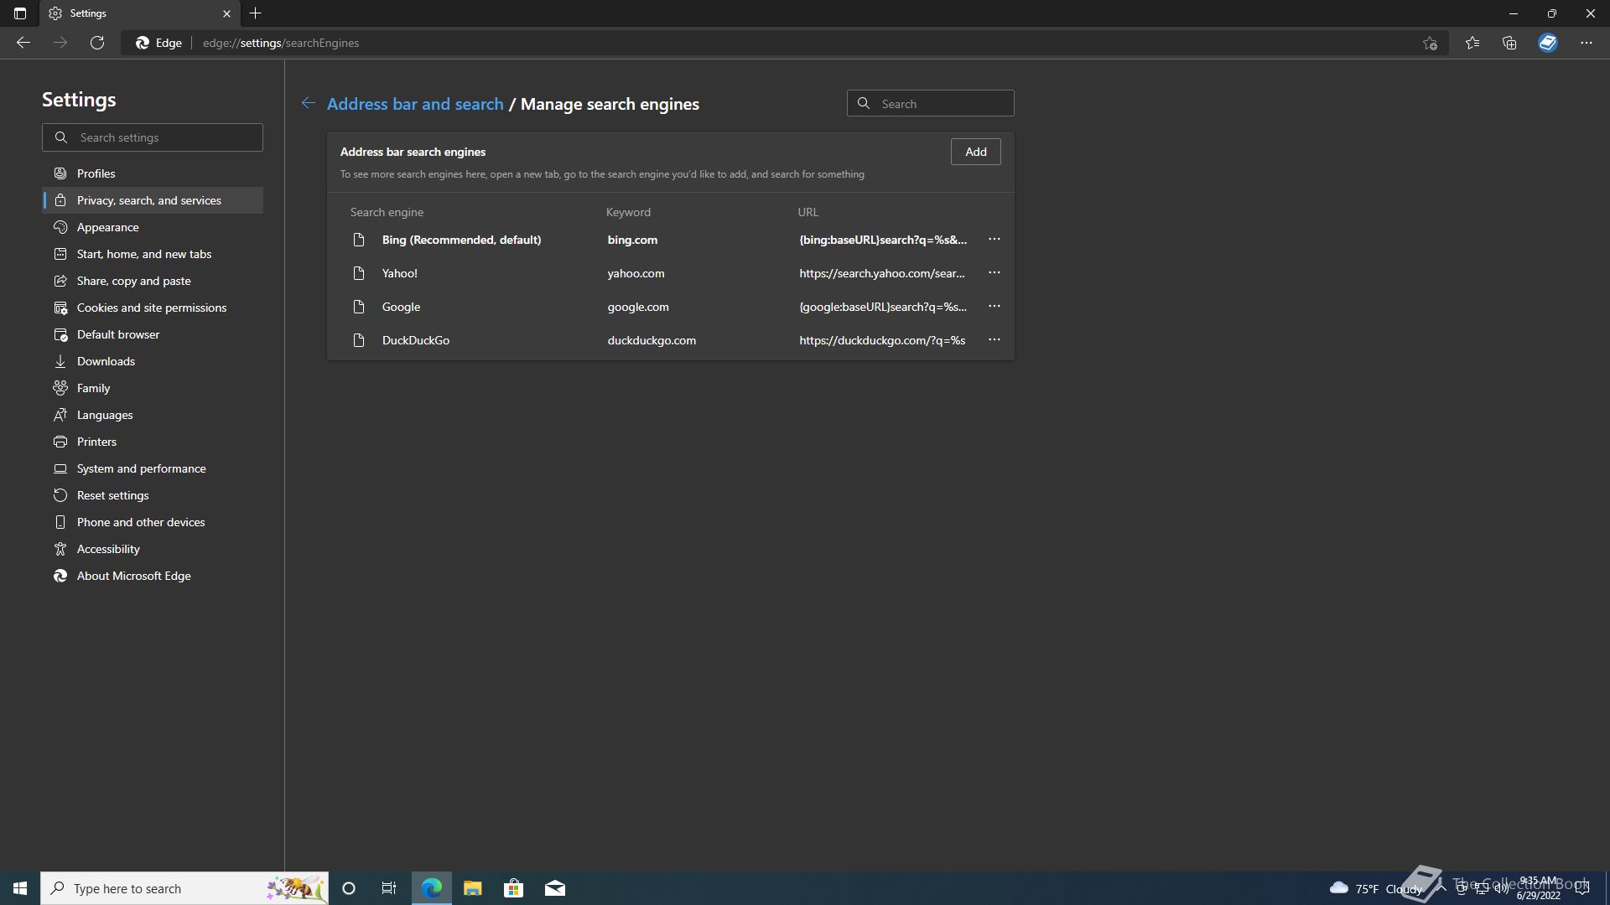Click the https://search.yahoo.com URL cell
Screen dimensions: 1610x905
(882, 273)
